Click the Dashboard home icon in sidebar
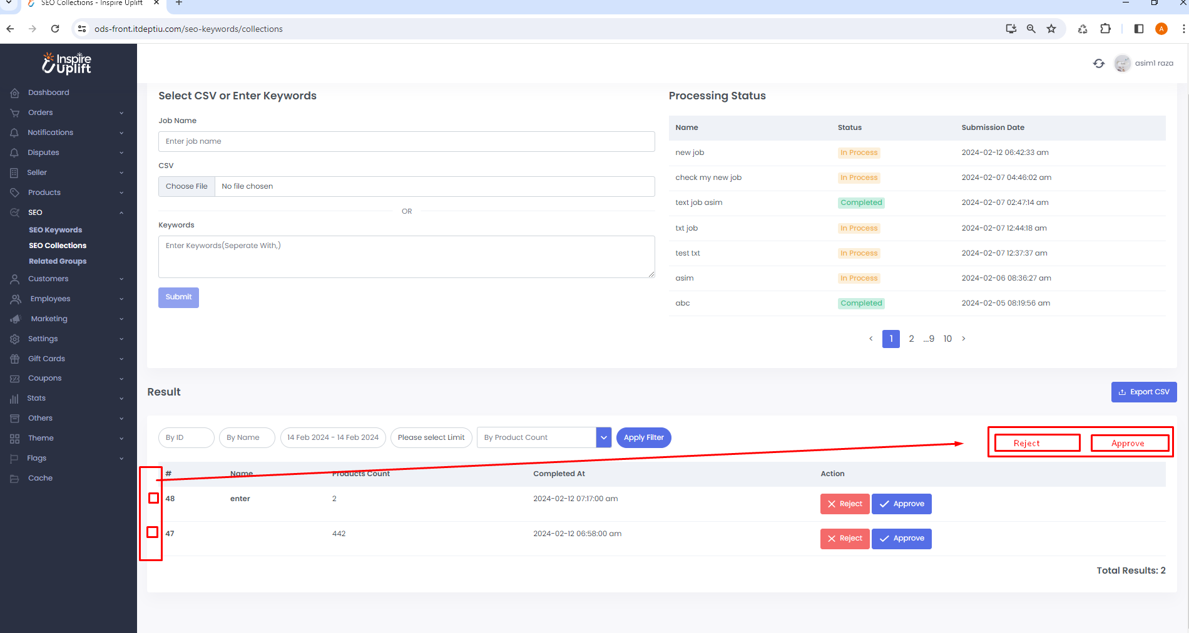The height and width of the screenshot is (633, 1189). pyautogui.click(x=15, y=92)
